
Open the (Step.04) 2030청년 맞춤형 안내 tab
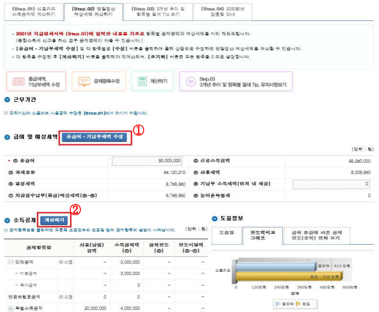pyautogui.click(x=223, y=12)
